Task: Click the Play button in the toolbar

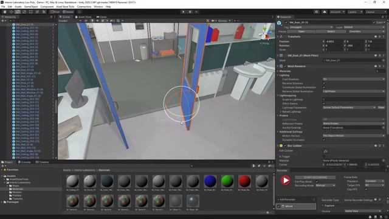Action: tap(184, 12)
